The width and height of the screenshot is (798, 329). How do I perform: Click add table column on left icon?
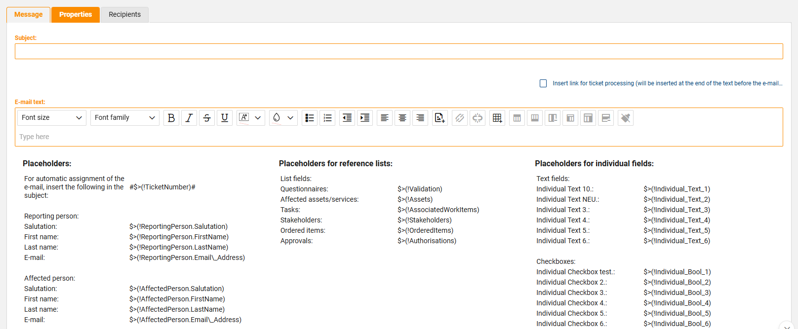point(570,118)
